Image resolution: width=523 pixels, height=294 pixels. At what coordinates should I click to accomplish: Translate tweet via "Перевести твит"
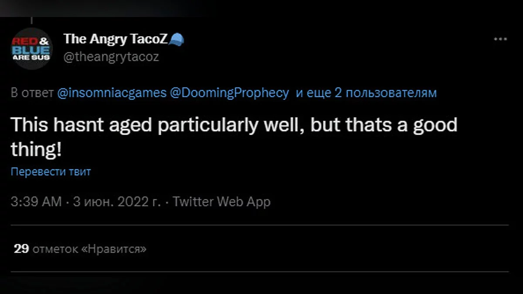[51, 172]
